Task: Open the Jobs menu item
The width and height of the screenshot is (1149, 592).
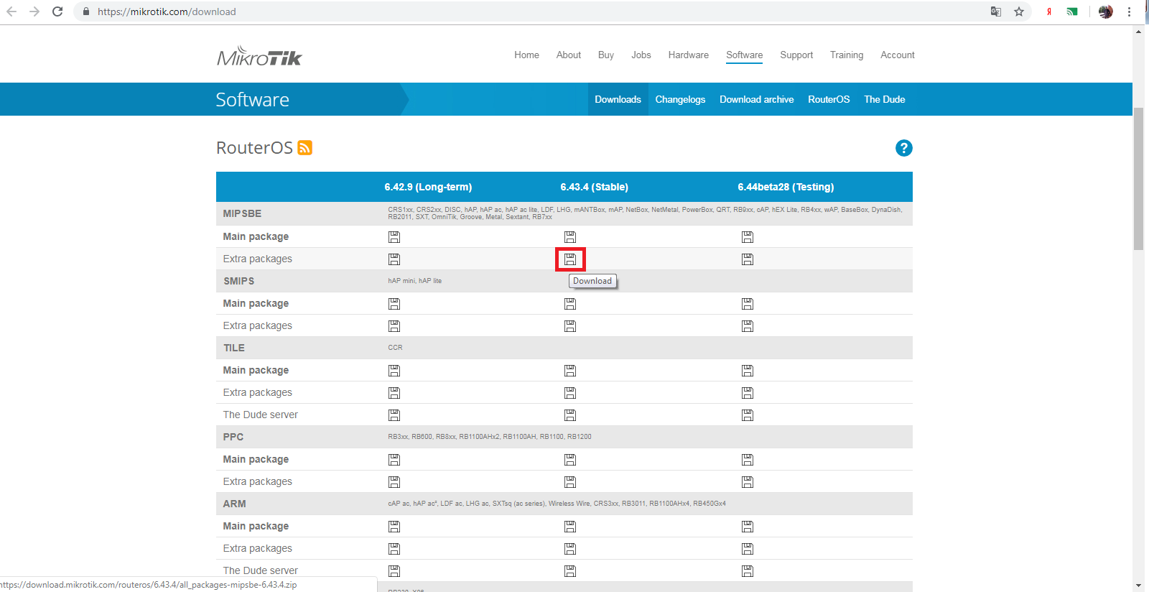Action: point(641,55)
